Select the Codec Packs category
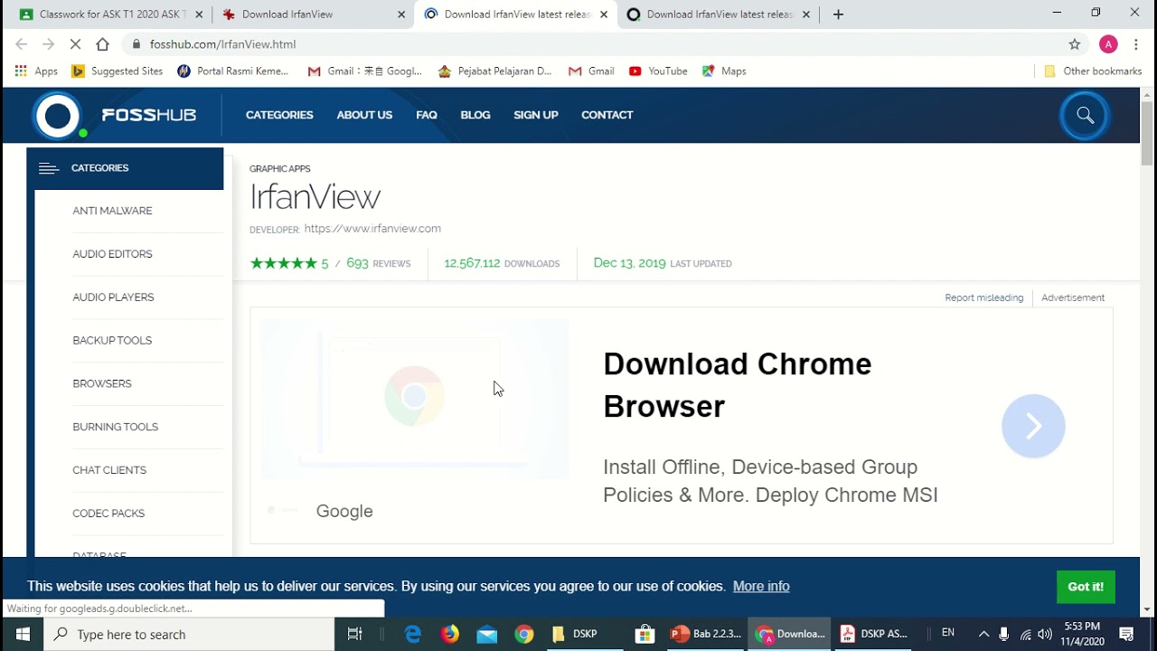 click(x=108, y=514)
